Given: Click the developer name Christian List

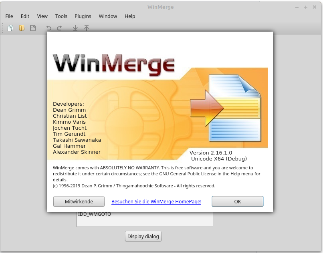Looking at the screenshot, I should click(x=70, y=116).
